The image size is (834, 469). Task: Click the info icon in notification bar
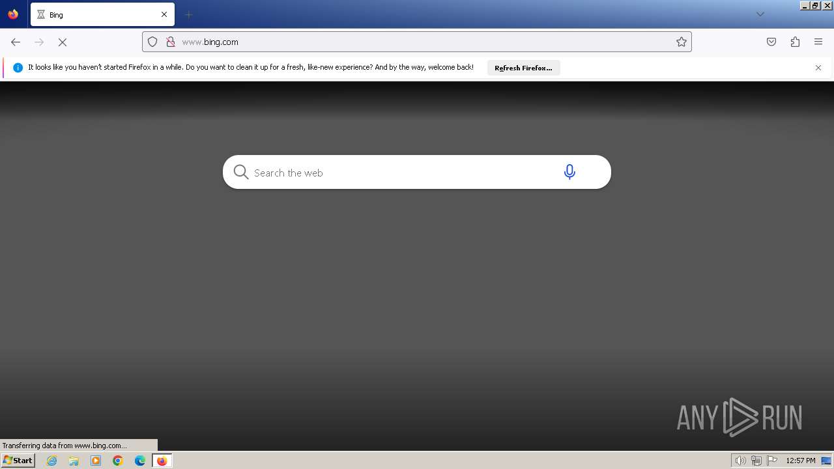18,68
